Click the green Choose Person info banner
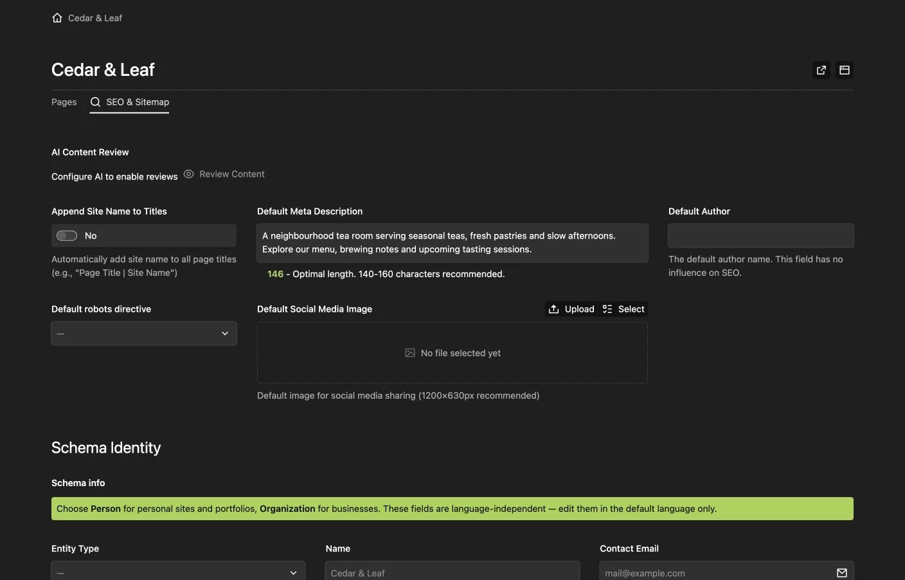Image resolution: width=905 pixels, height=580 pixels. tap(452, 509)
